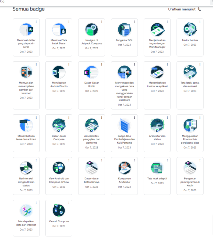213x240 pixels.
Task: Click the Pengantar SQL badge title text
Action: pyautogui.click(x=125, y=40)
